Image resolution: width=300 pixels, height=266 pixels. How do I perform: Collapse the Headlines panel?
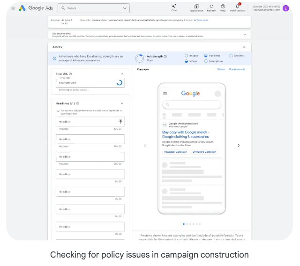[x=122, y=103]
